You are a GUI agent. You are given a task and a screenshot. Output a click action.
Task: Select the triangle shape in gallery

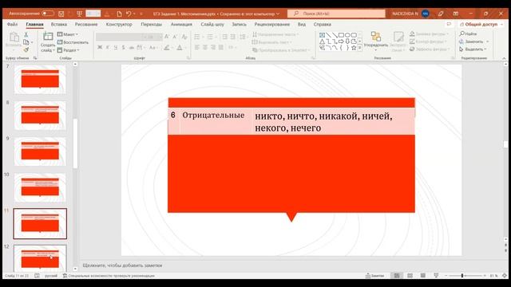[x=322, y=41]
